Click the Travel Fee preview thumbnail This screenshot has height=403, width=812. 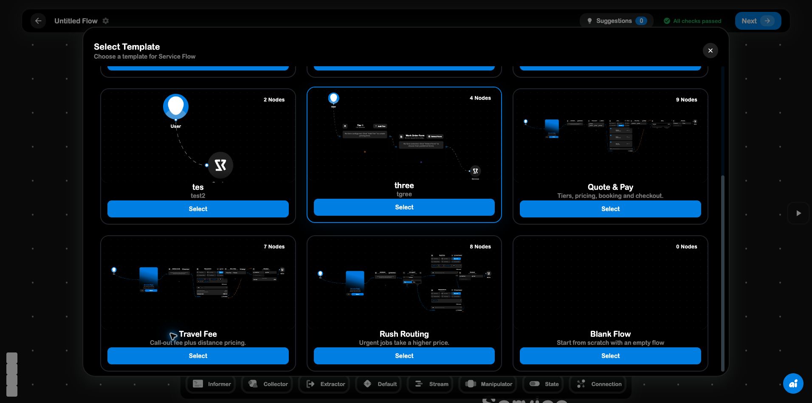point(198,283)
